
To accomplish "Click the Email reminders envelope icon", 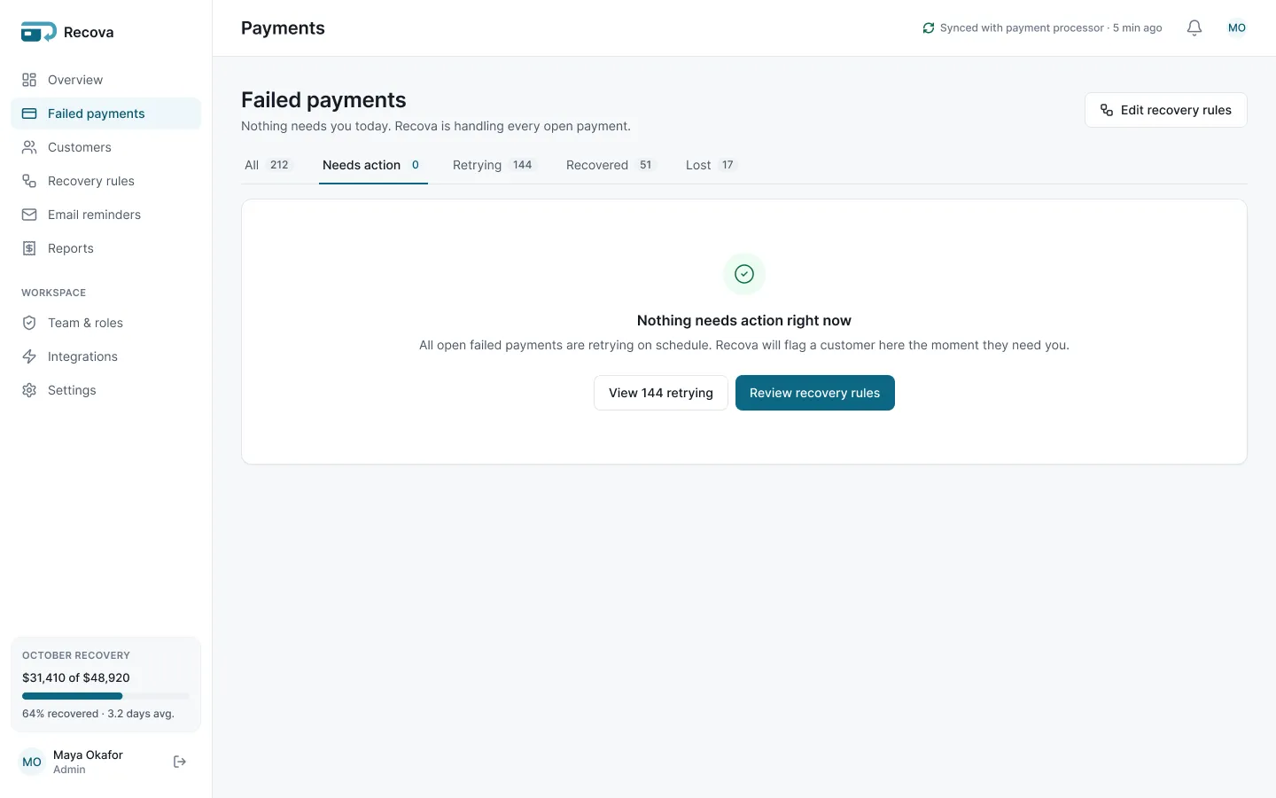I will tap(29, 215).
